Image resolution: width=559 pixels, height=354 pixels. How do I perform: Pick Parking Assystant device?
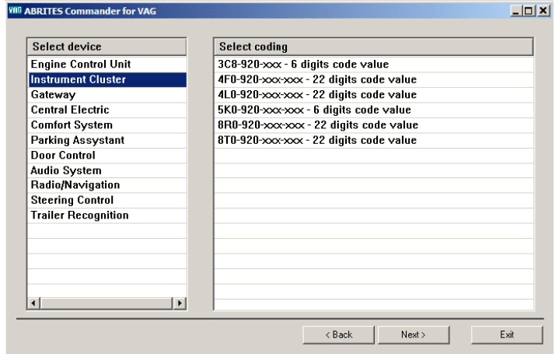click(77, 140)
